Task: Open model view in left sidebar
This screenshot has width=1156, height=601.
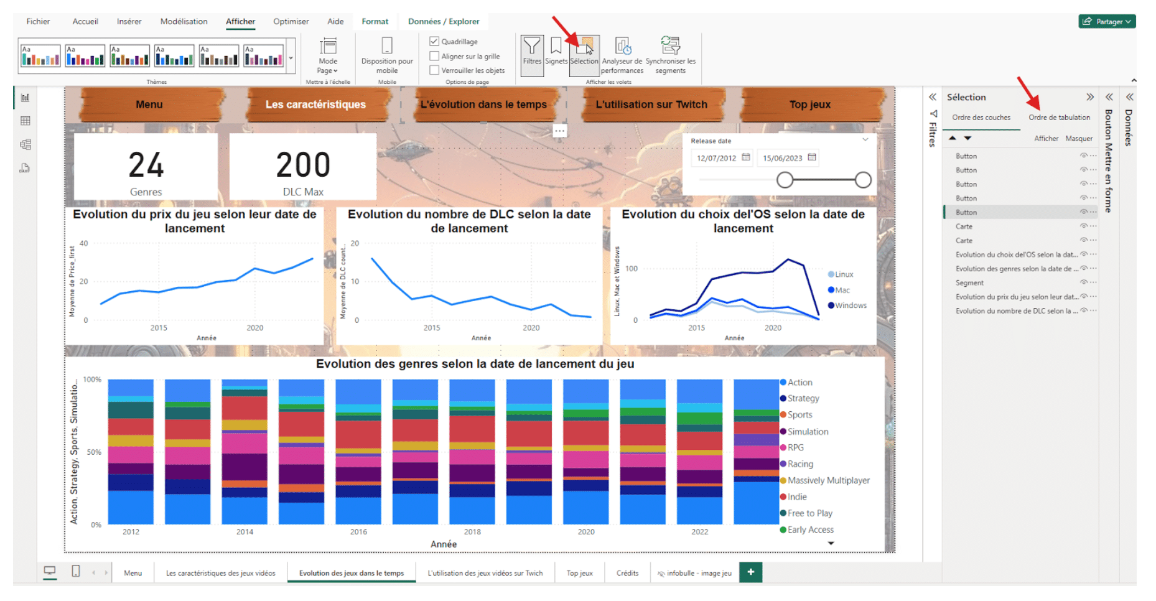Action: tap(26, 144)
